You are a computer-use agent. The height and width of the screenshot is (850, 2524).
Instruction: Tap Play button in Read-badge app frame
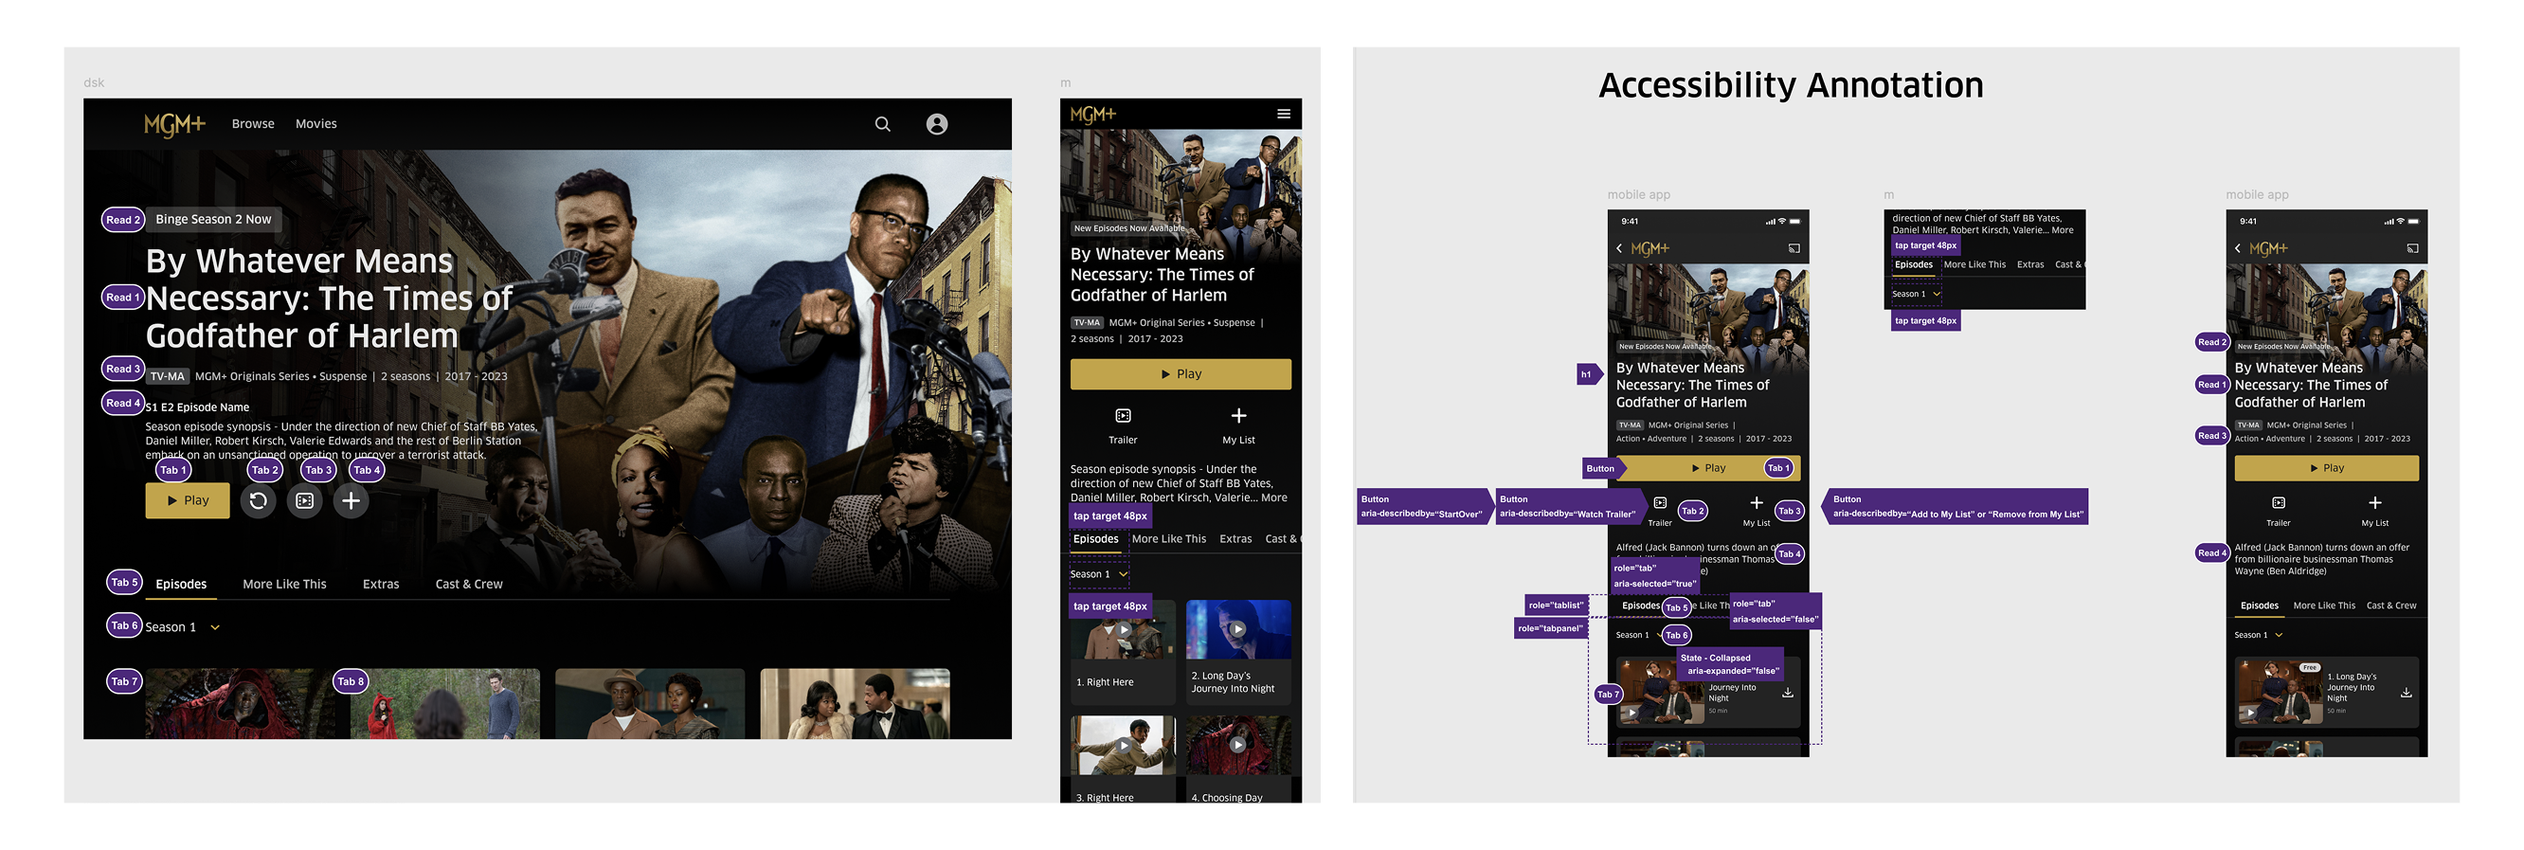[2326, 469]
